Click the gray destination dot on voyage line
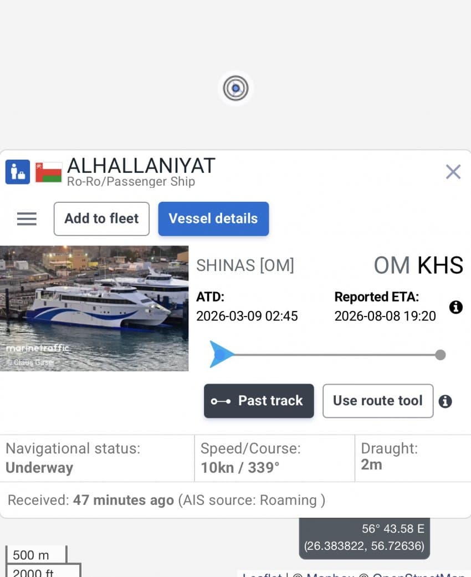Screen dimensions: 471x577 (440, 355)
